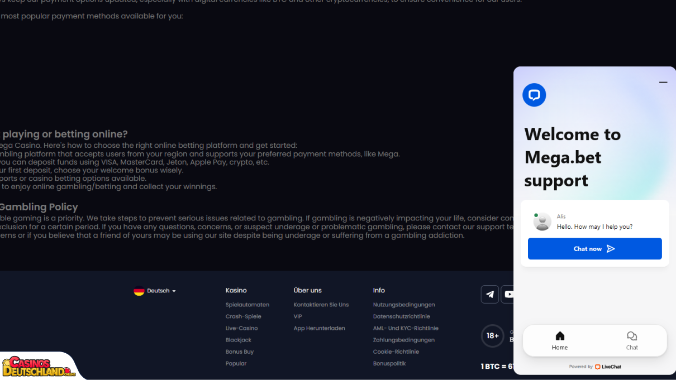Click the 'Hello. How may I help you?' message
This screenshot has height=380, width=676.
[x=594, y=227]
